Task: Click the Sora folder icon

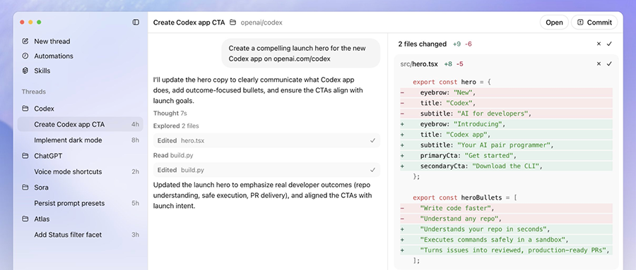Action: tap(25, 188)
